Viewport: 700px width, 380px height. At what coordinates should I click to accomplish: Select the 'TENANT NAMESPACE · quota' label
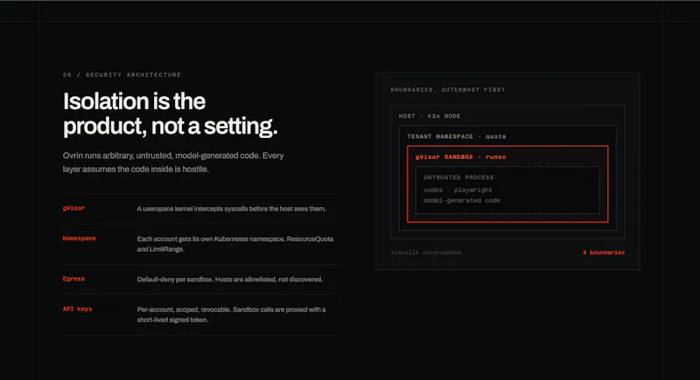click(x=456, y=136)
